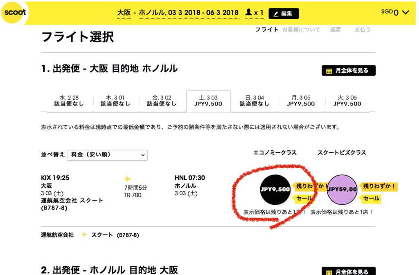Choose the JPY9,500 economy fare
This screenshot has height=275, width=419.
click(x=275, y=190)
